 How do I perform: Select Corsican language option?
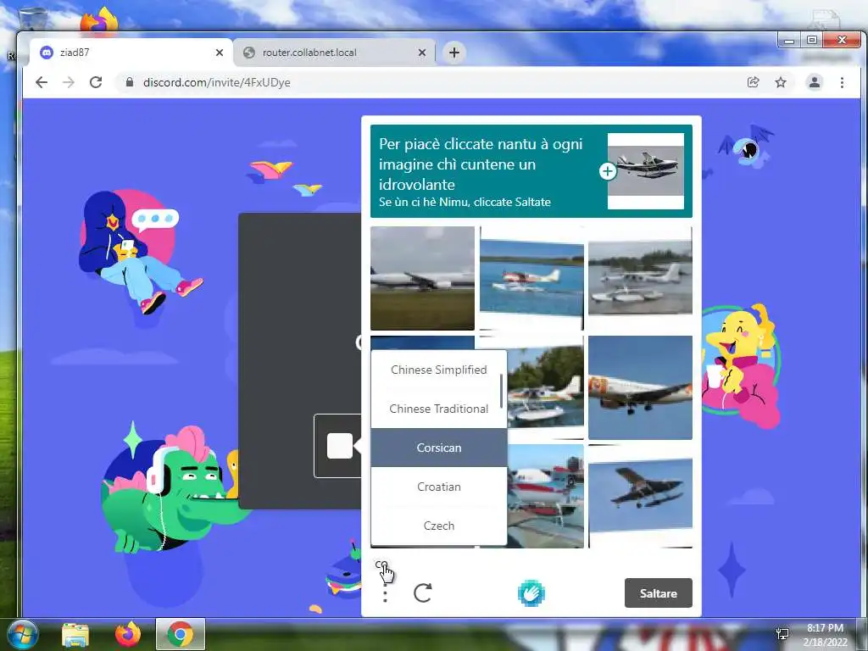click(x=438, y=448)
